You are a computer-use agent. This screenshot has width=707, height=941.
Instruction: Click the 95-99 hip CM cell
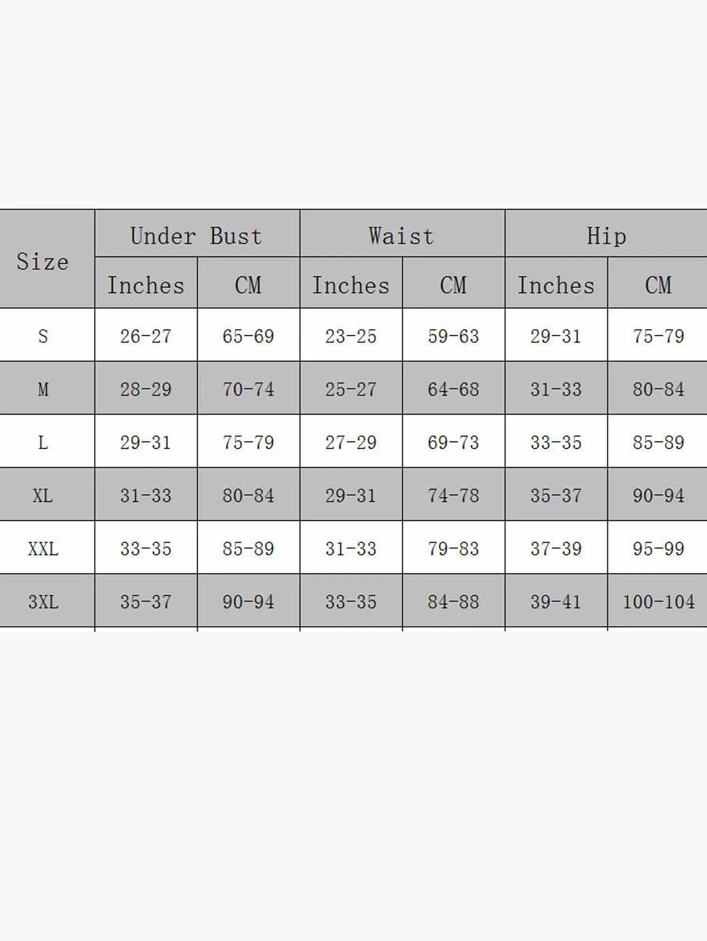click(x=658, y=549)
